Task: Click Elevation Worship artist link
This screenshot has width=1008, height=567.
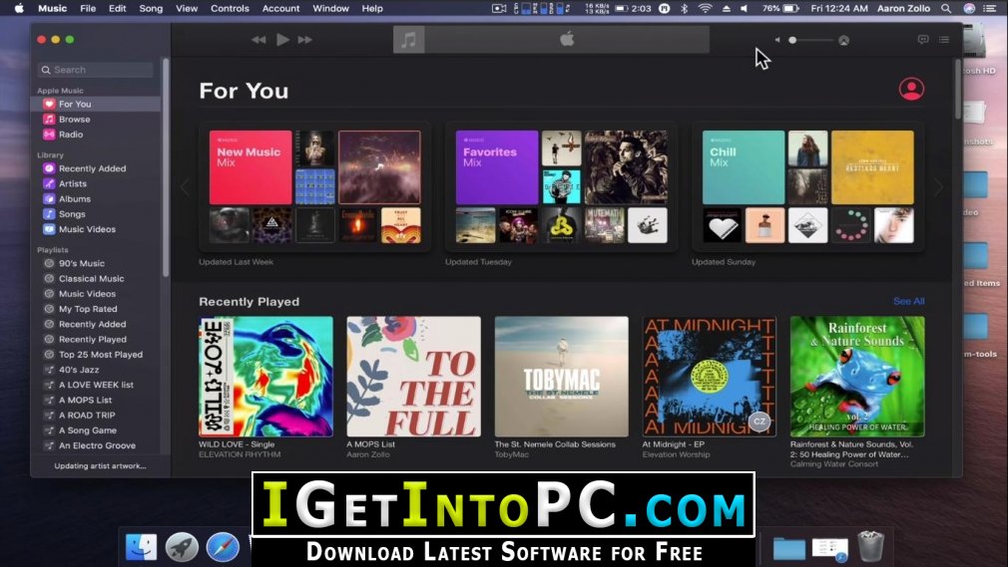Action: tap(676, 454)
